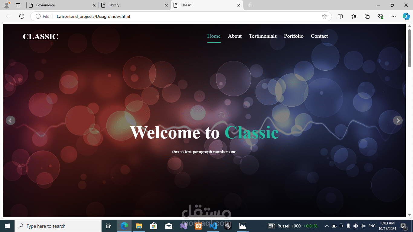Click the "this is test paragraph number one" text
413x232 pixels.
204,152
